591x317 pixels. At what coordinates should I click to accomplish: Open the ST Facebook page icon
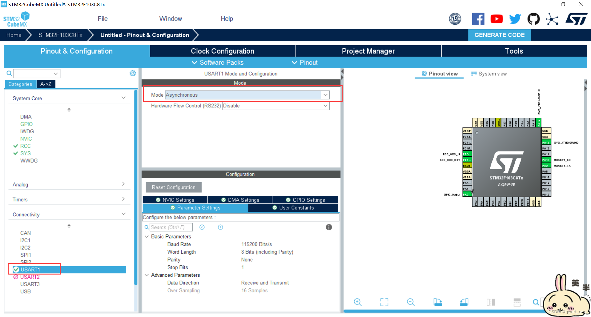(478, 19)
